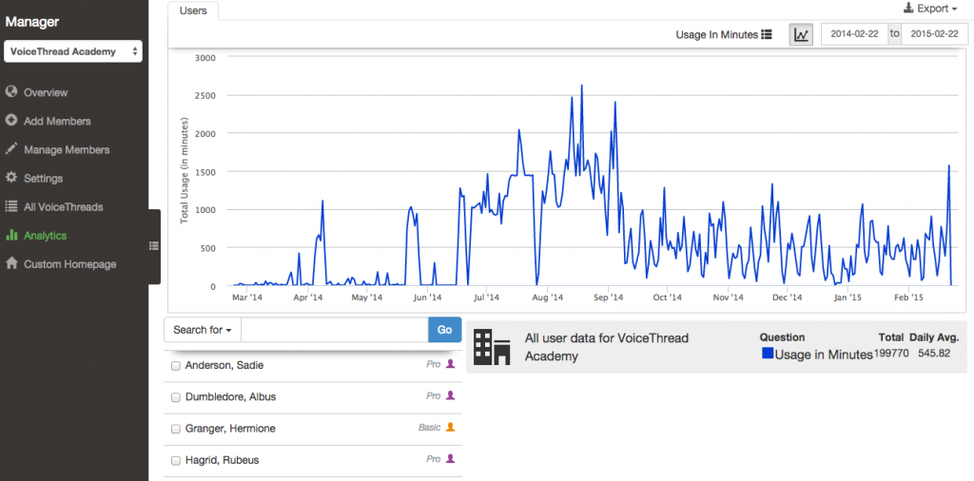Check the Granger, Hermione checkbox
Screen dimensions: 974x481
click(176, 429)
